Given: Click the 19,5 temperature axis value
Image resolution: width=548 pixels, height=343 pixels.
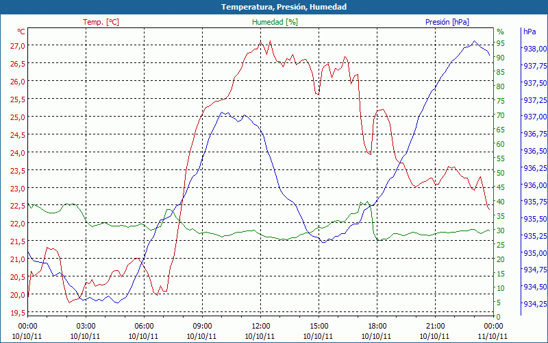Looking at the screenshot, I should coord(18,313).
